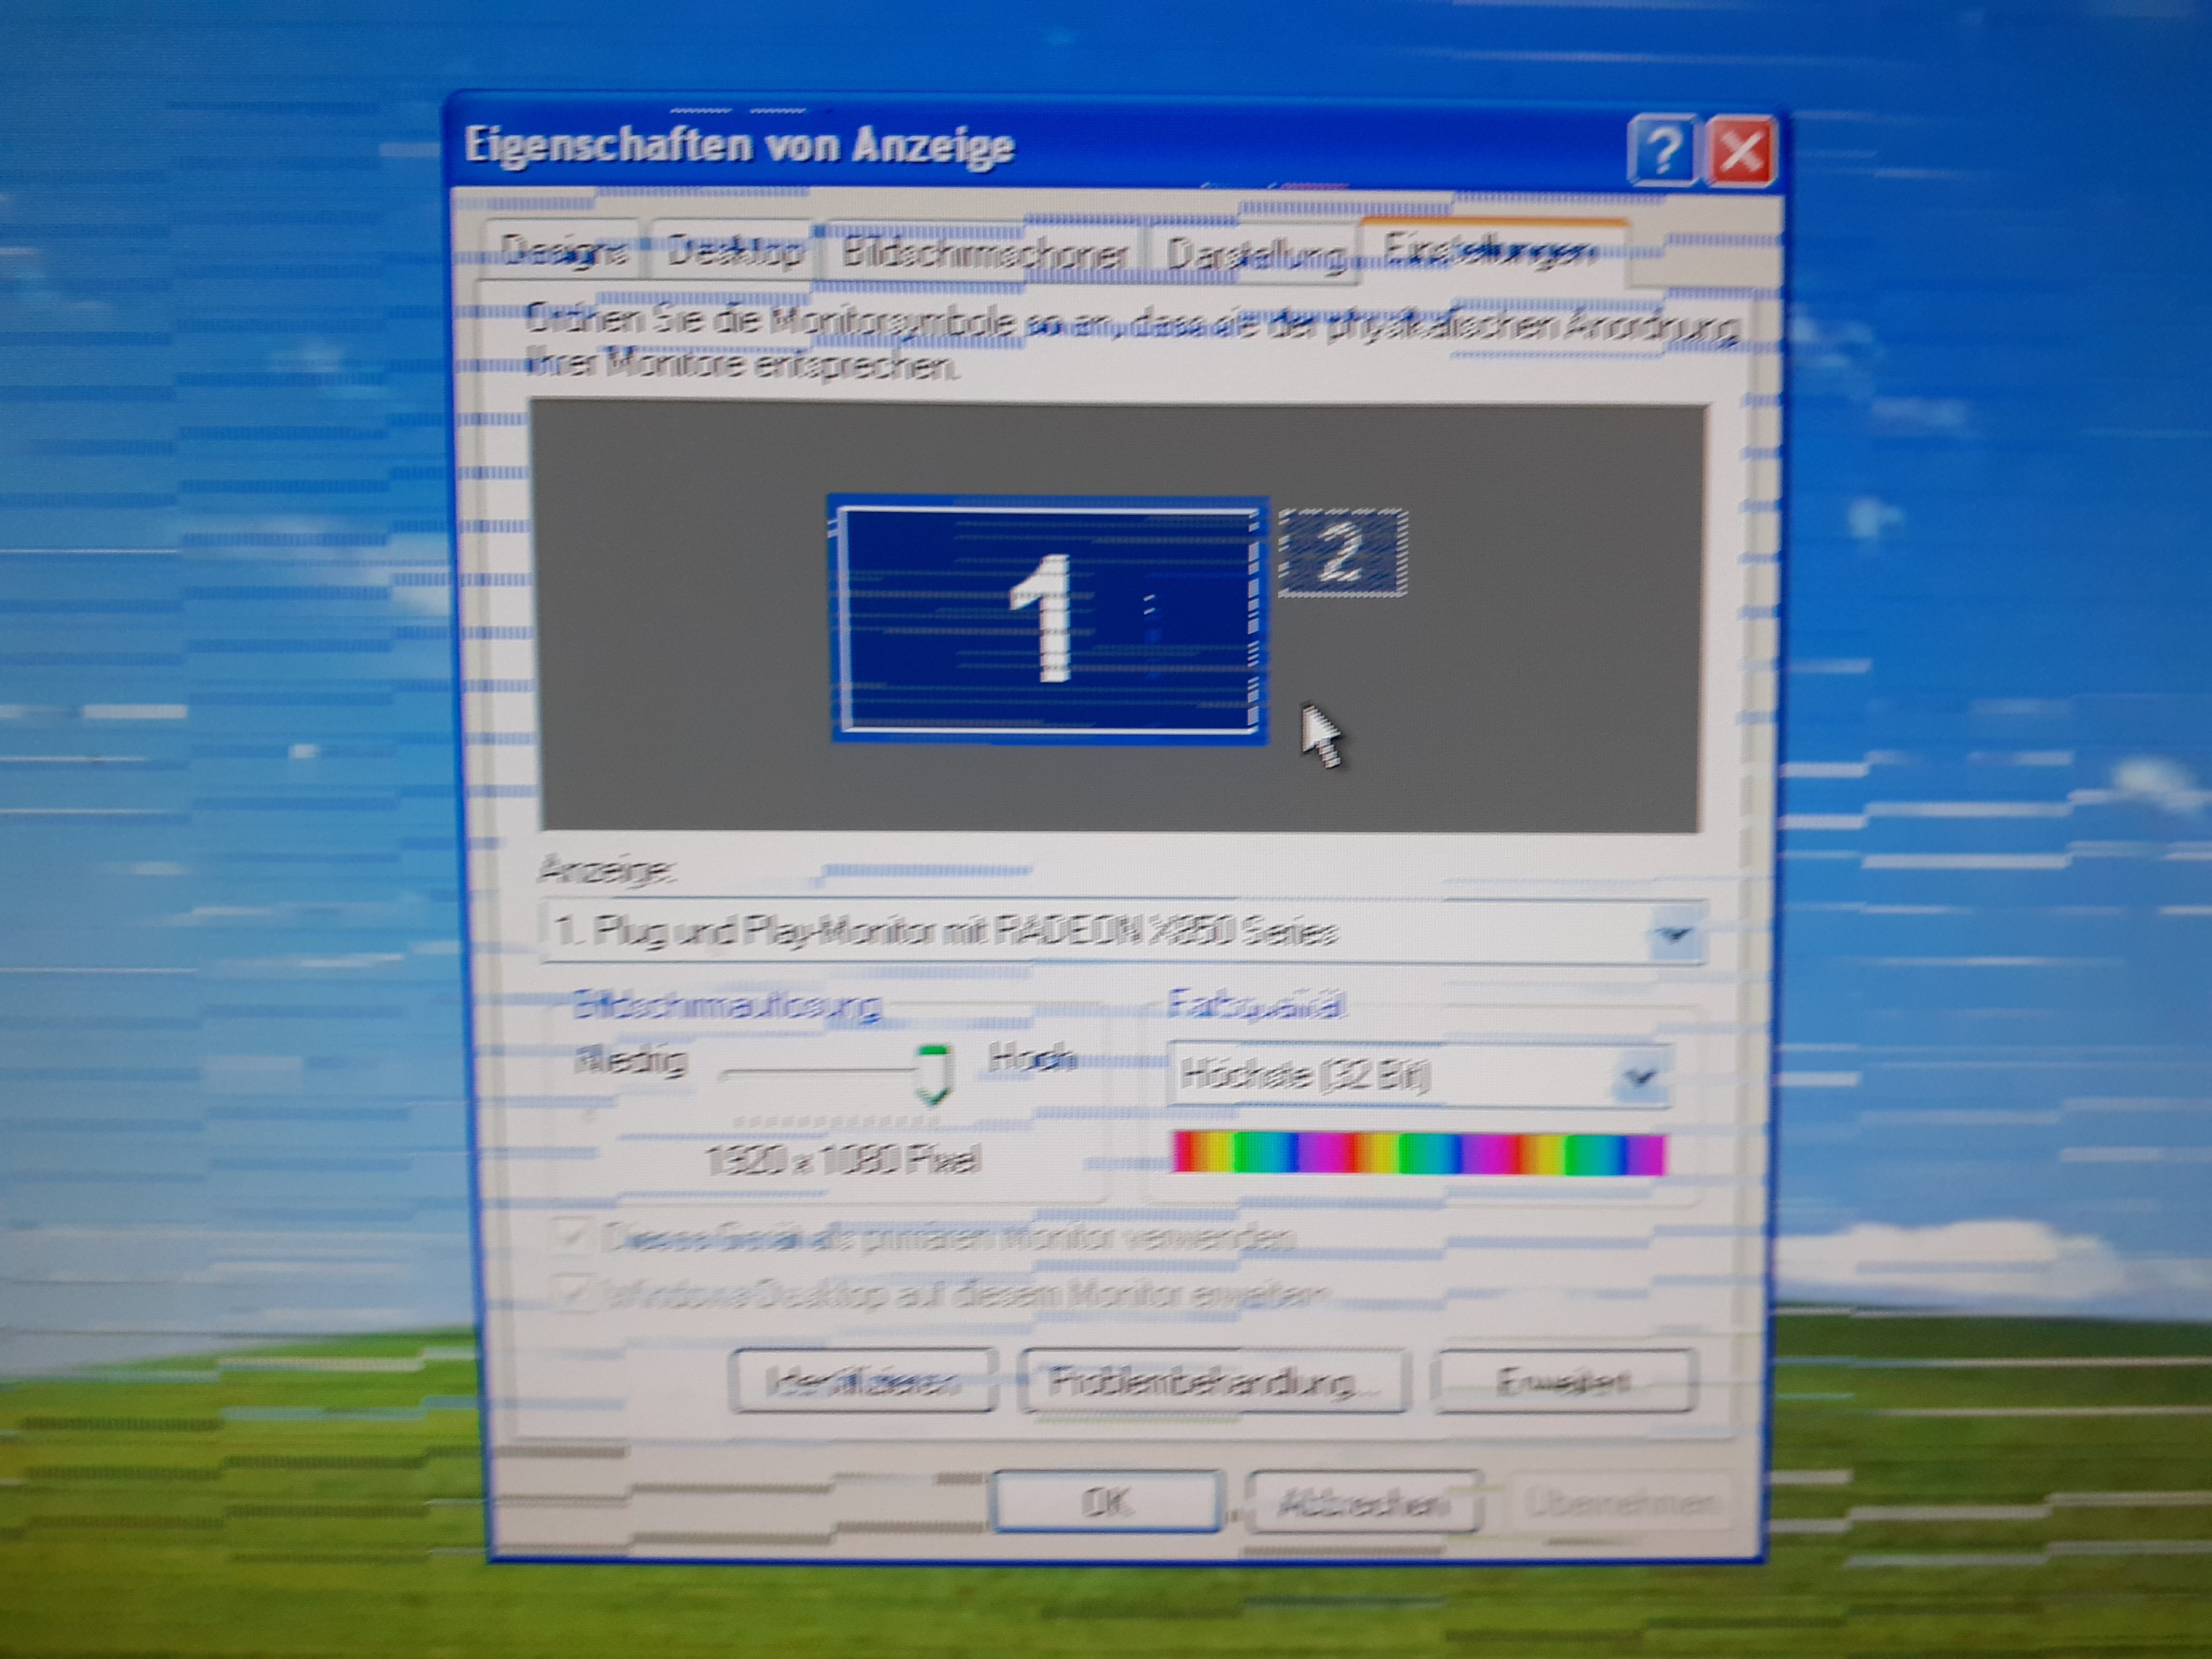Confirm with the OK button
This screenshot has width=2212, height=1659.
pos(1107,1501)
